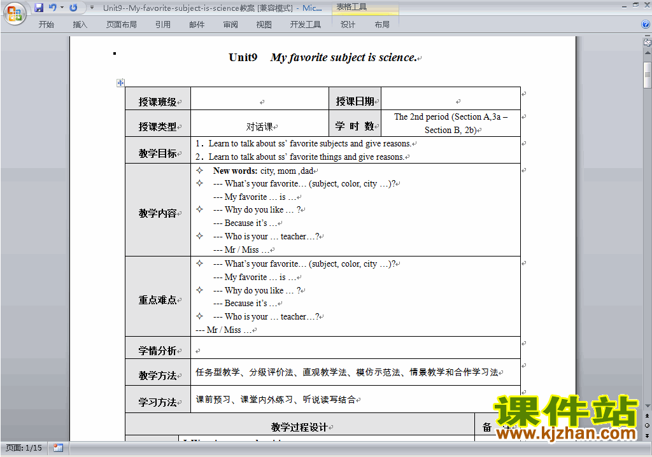The height and width of the screenshot is (457, 652).
Task: Open the undo history dropdown arrow
Action: tap(62, 8)
